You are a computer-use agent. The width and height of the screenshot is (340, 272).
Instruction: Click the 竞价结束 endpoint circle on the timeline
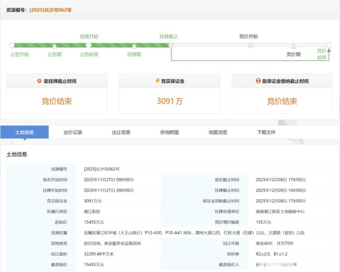(329, 45)
